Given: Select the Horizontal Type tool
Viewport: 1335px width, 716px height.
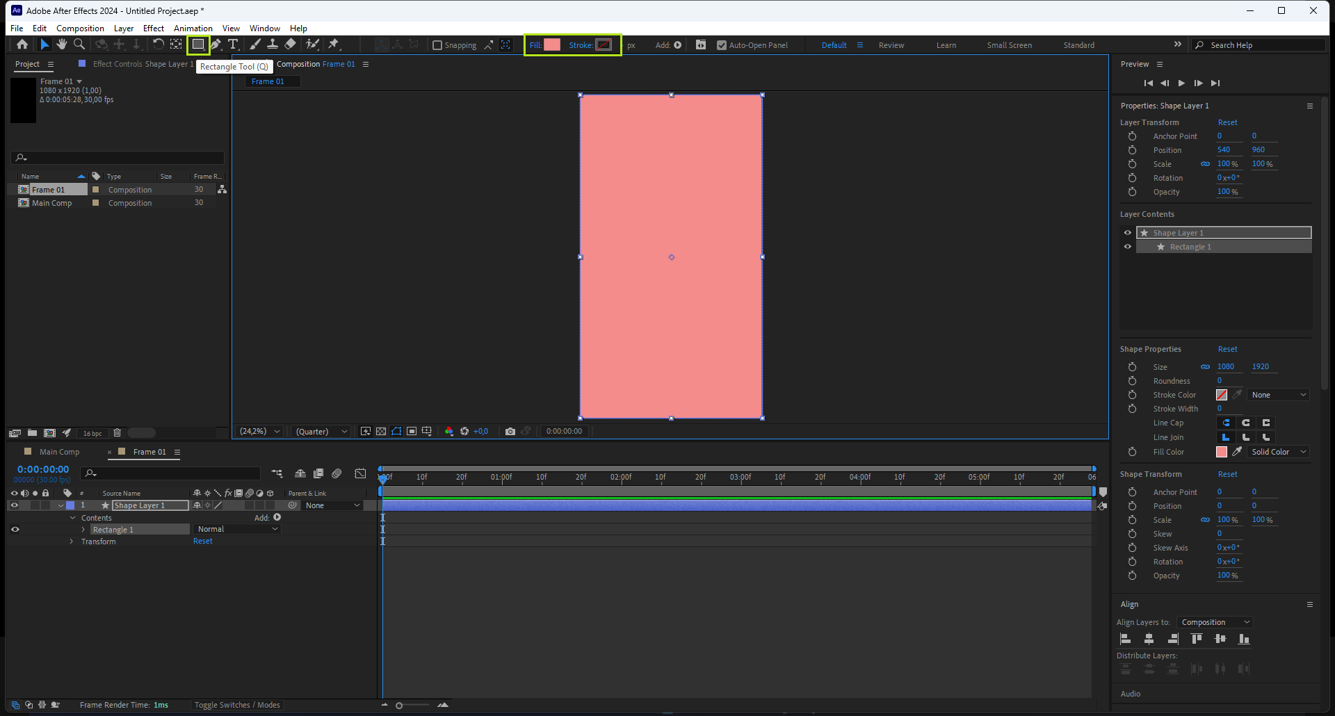Looking at the screenshot, I should (233, 44).
